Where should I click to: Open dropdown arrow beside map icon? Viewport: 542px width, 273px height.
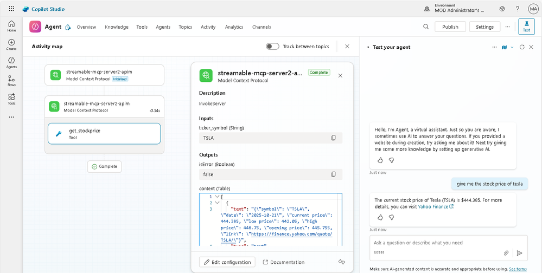tap(512, 47)
